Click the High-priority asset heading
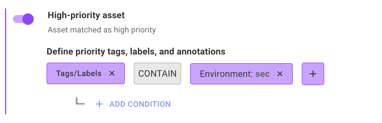 (x=86, y=15)
